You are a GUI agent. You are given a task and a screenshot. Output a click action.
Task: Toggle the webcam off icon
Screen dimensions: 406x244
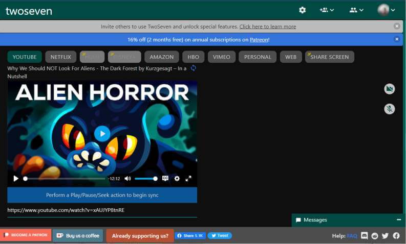coord(390,89)
